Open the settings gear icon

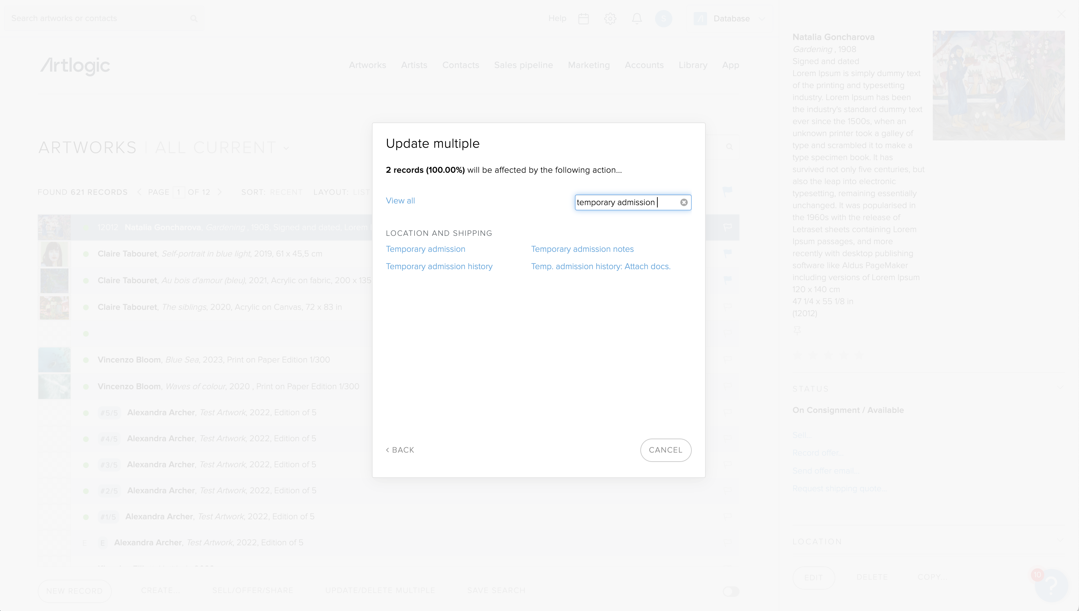(x=610, y=18)
